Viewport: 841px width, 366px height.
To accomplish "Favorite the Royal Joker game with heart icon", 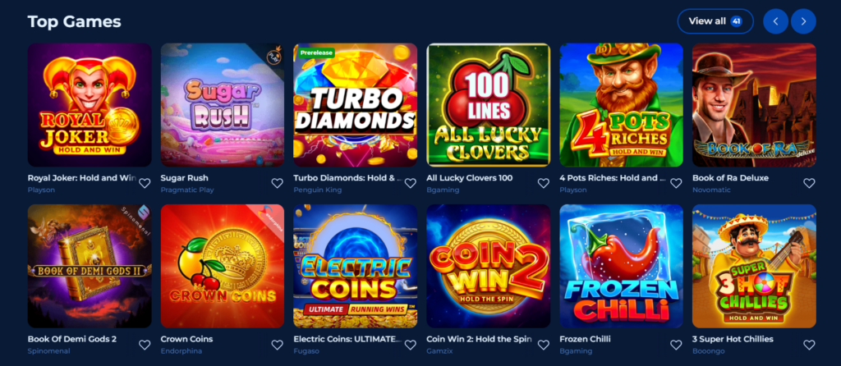I will tap(145, 183).
